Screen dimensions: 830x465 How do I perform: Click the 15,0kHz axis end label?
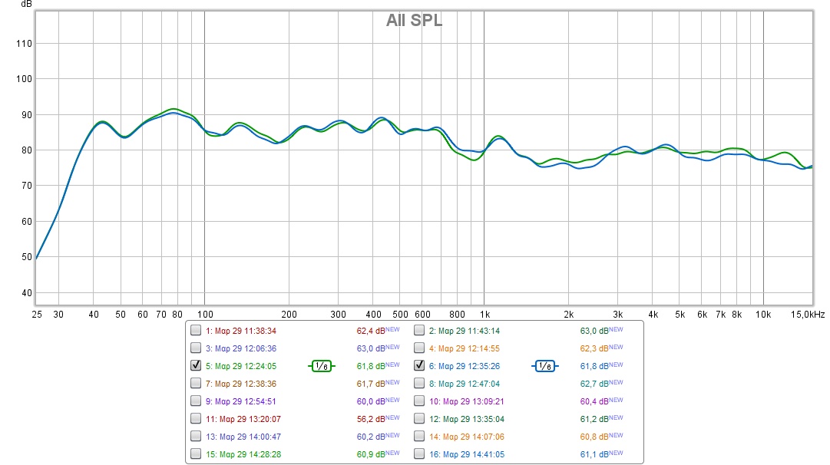pyautogui.click(x=808, y=315)
